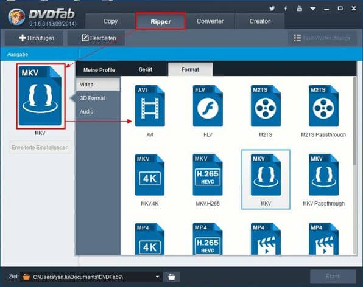Click the DVDFab mascot logo
Screen dimensions: 363x287
[x=16, y=16]
